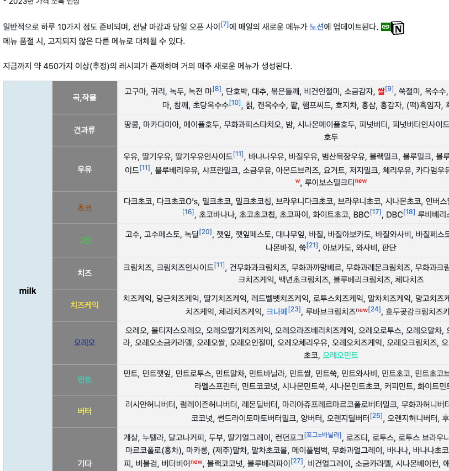The image size is (449, 471).
Task: Select the 민트 row header link
Action: 84,379
